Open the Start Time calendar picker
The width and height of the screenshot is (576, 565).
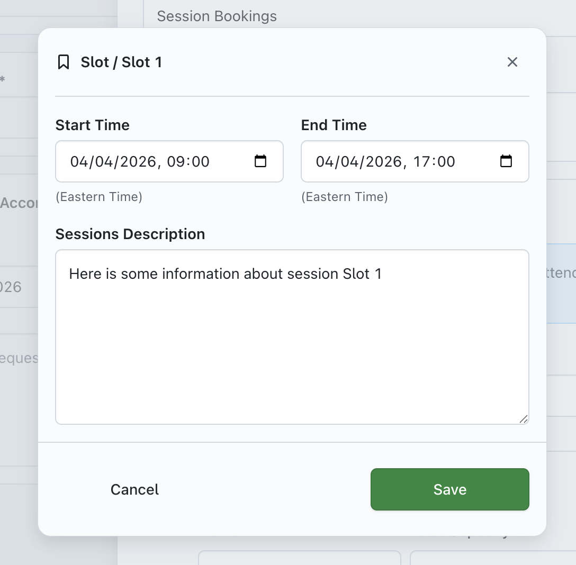(260, 161)
